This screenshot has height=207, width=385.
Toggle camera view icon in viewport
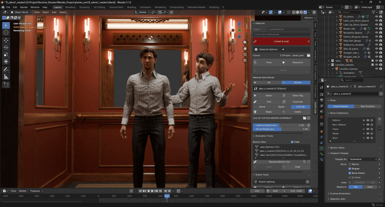click(245, 54)
